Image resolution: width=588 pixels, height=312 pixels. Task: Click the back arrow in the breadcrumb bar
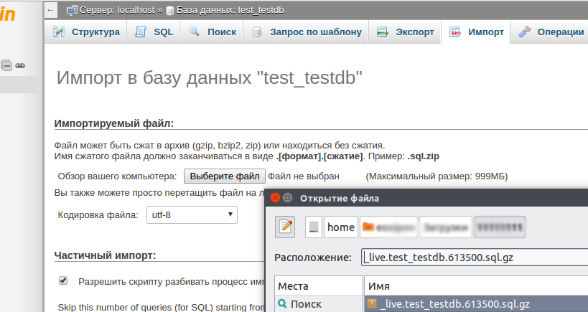pyautogui.click(x=50, y=10)
